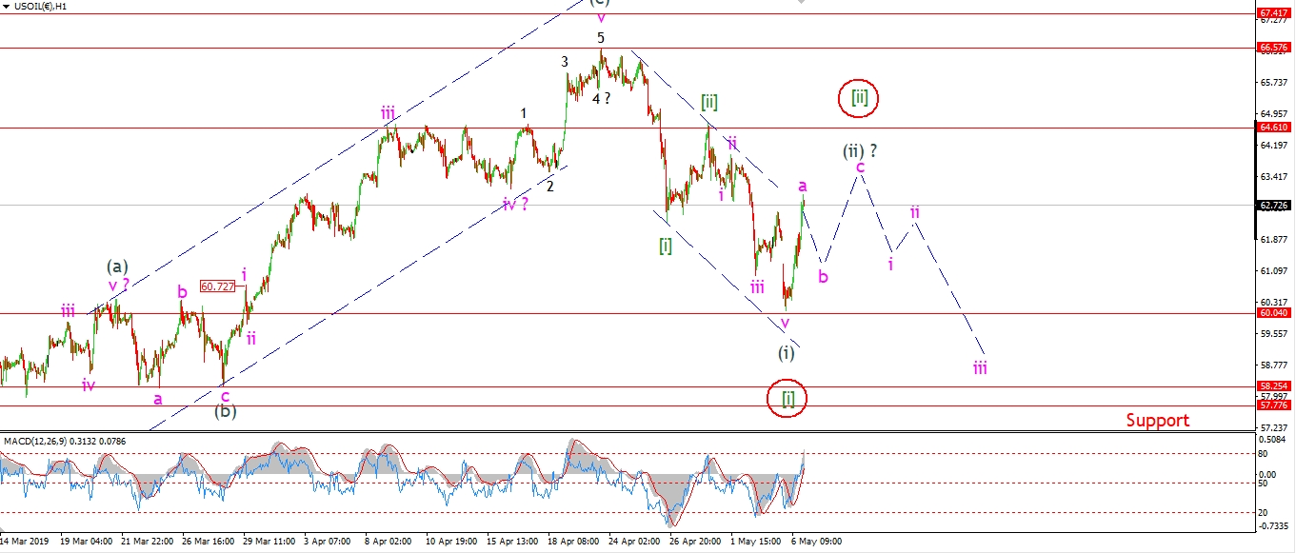Click the 64.610 red price level label
Viewport: 1296px width, 553px height.
(x=1274, y=128)
